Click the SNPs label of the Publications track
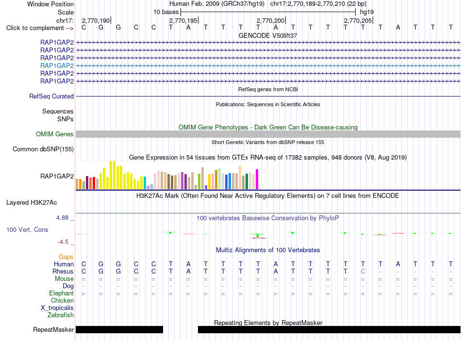The height and width of the screenshot is (341, 461). [x=66, y=119]
